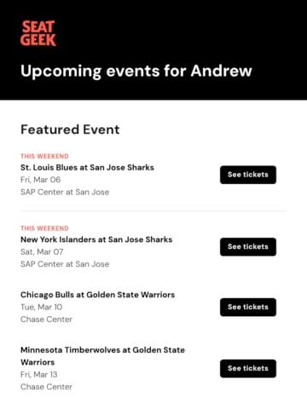Click the SeatGeek logo
The image size is (307, 409).
pyautogui.click(x=38, y=33)
